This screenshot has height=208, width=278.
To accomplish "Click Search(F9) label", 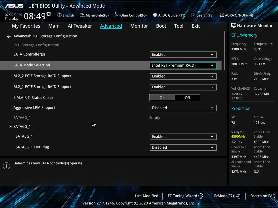I will [205, 15].
